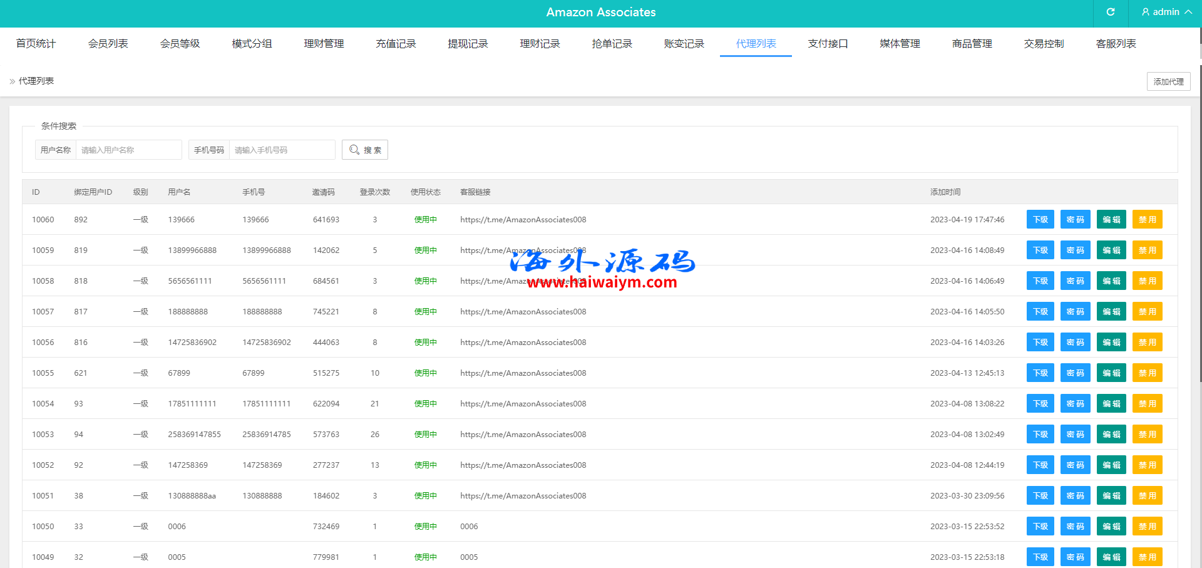Image resolution: width=1202 pixels, height=568 pixels.
Task: Open customer service link for agent 10055
Action: pos(523,373)
